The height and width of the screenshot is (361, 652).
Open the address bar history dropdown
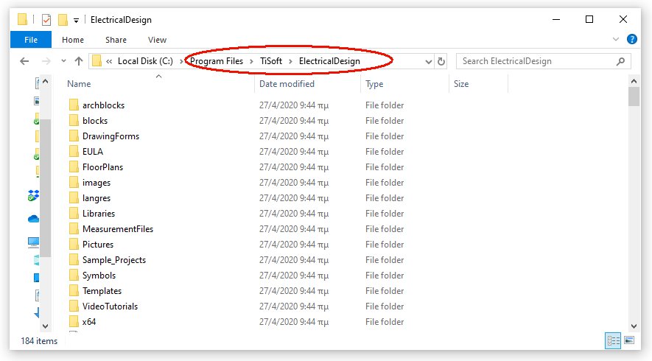click(x=427, y=61)
